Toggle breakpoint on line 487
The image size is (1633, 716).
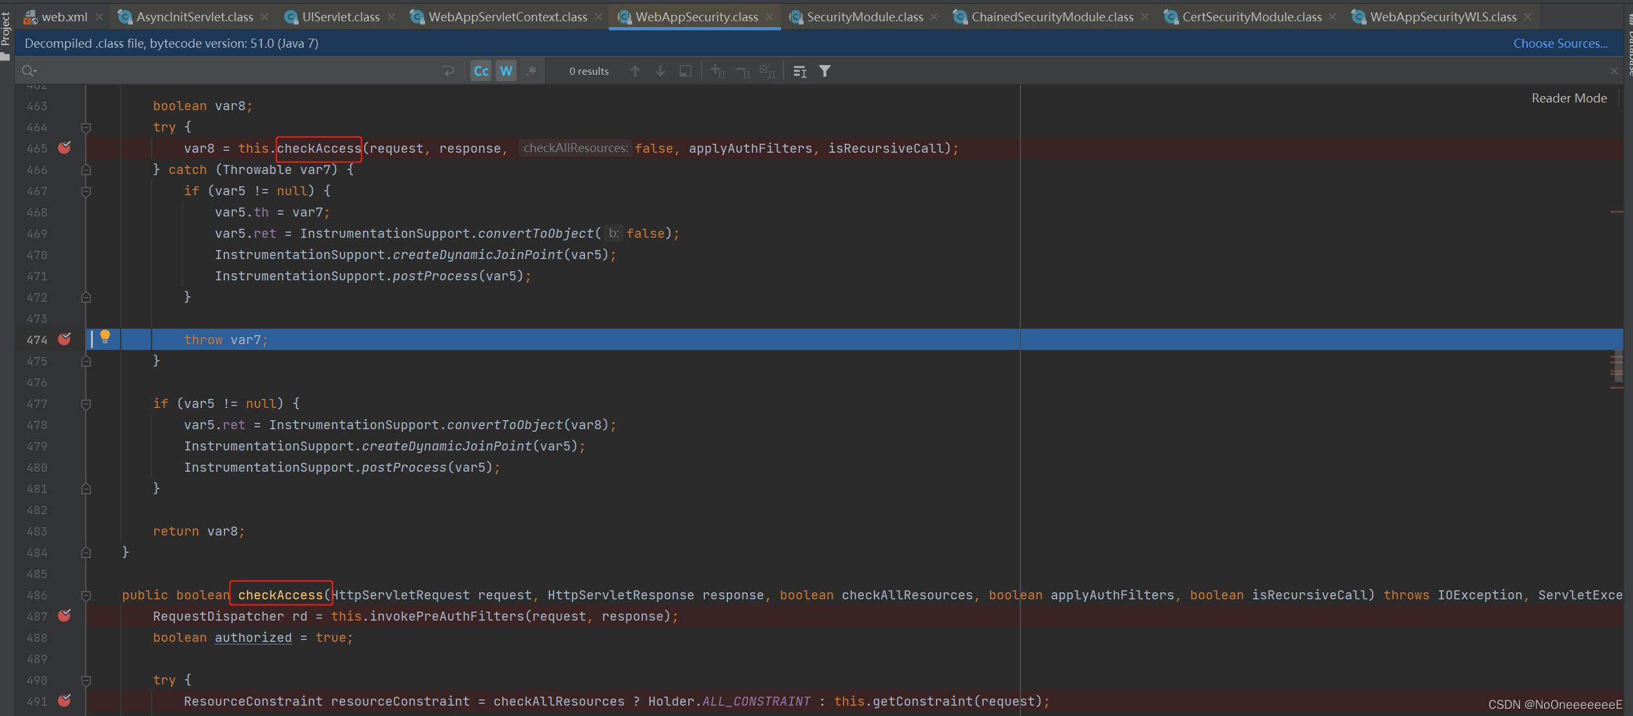click(64, 615)
